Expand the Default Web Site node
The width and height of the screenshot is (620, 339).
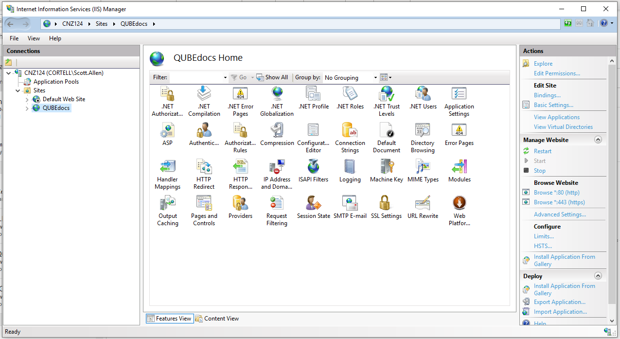[27, 99]
